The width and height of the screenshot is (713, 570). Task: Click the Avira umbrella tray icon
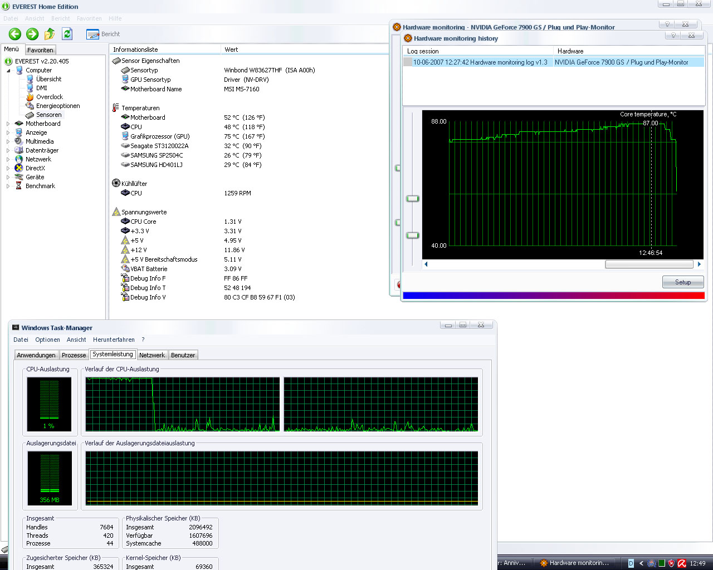tap(681, 563)
